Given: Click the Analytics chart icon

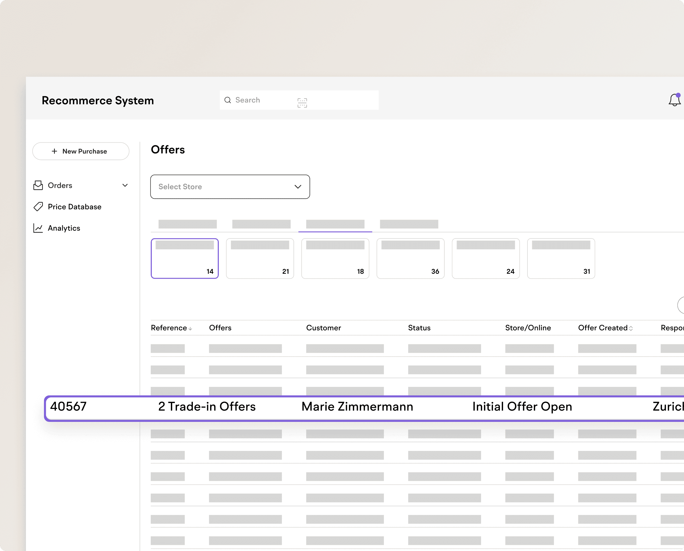Looking at the screenshot, I should point(38,228).
